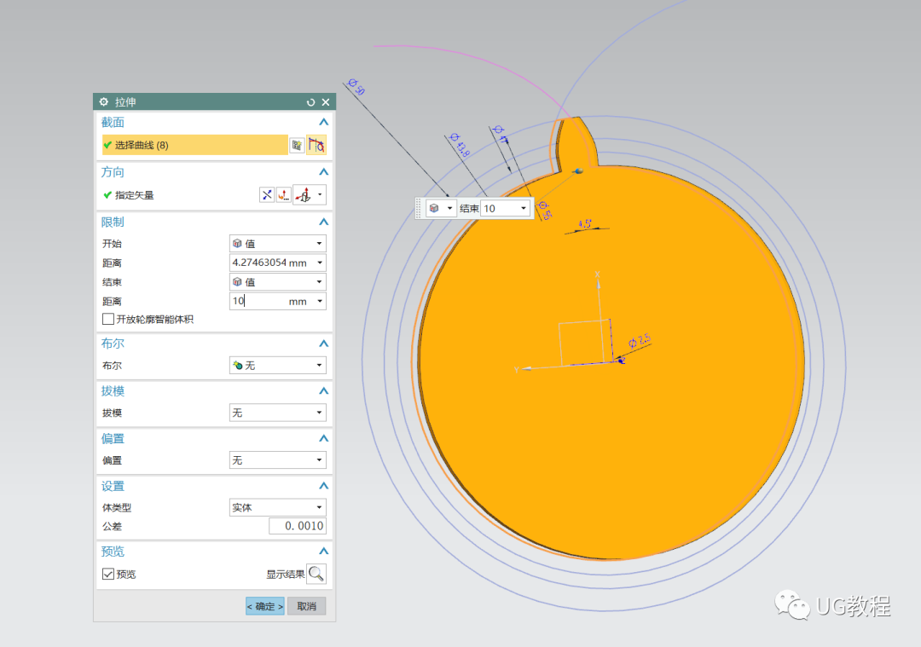The width and height of the screenshot is (921, 647).
Task: Click the Ø 50 dimension label
Action: pos(356,86)
